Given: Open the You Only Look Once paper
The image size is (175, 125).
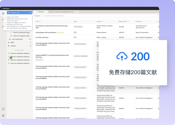Looking at the screenshot, I should click(x=43, y=37).
